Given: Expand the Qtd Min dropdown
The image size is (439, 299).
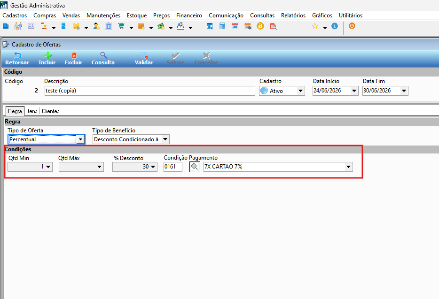Looking at the screenshot, I should pyautogui.click(x=48, y=167).
